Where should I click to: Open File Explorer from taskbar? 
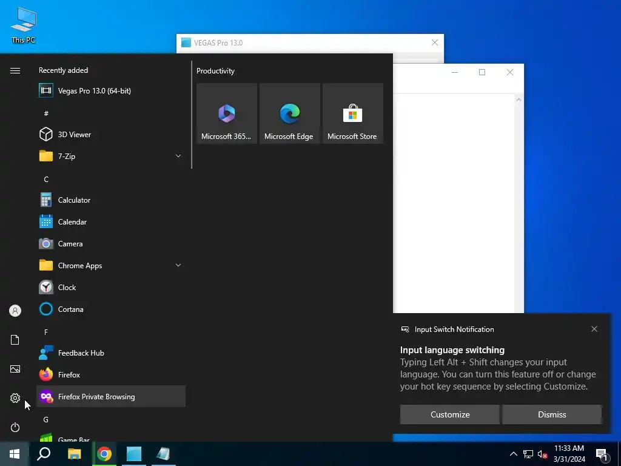pos(74,454)
